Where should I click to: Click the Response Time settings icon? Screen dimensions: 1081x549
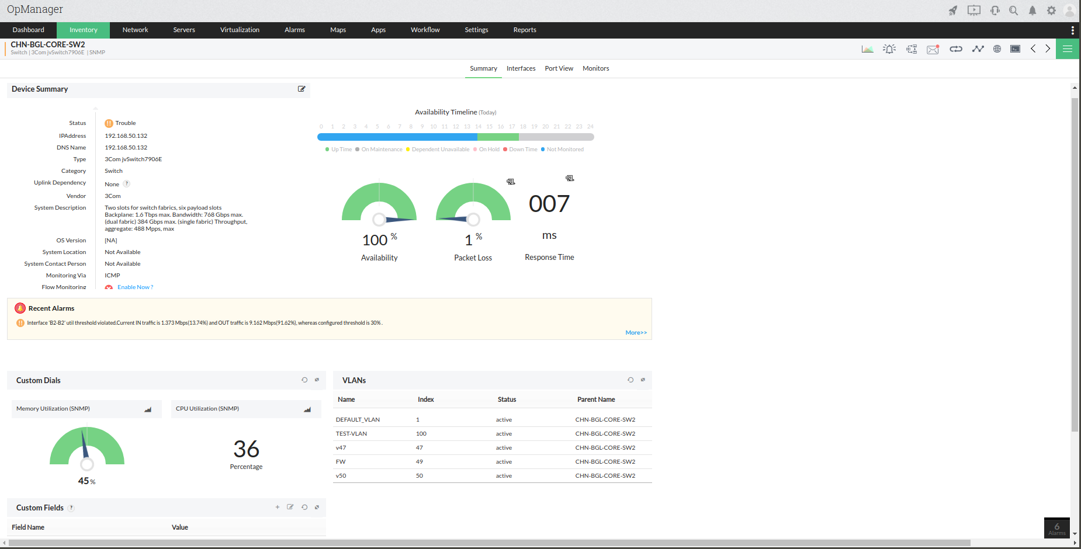[x=570, y=178]
